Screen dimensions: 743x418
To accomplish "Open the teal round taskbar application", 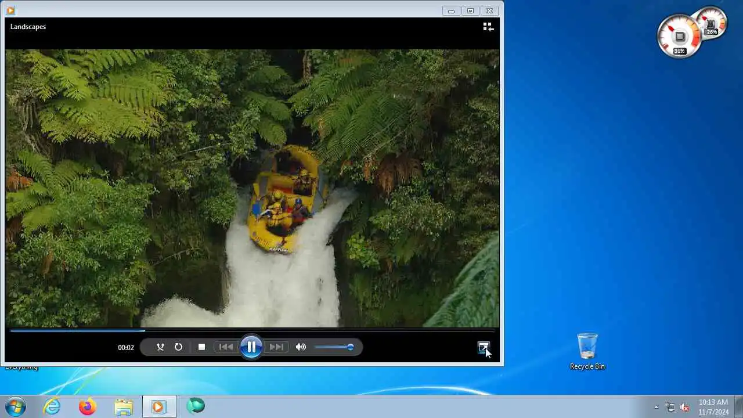I will coord(196,406).
